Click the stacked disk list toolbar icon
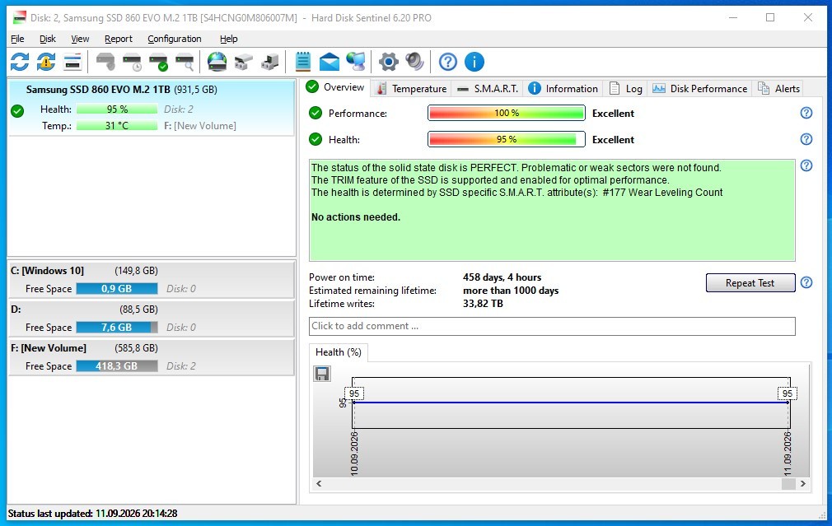This screenshot has height=526, width=832. [x=72, y=62]
